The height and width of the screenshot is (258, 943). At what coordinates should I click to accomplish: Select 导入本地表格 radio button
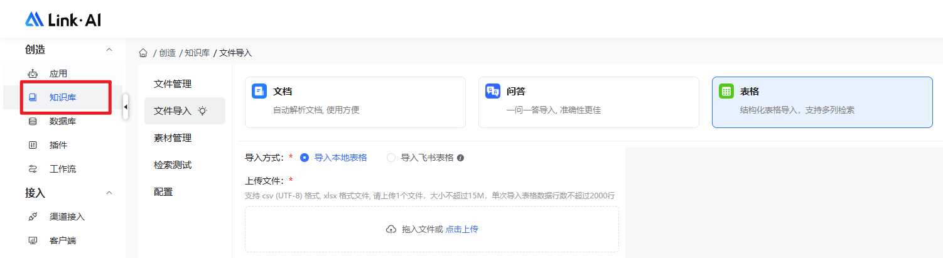[x=304, y=158]
